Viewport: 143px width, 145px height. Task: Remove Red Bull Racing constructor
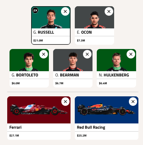133,102
